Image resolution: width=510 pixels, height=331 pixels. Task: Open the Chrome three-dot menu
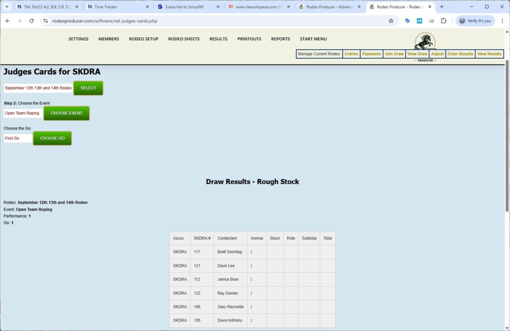(x=502, y=21)
